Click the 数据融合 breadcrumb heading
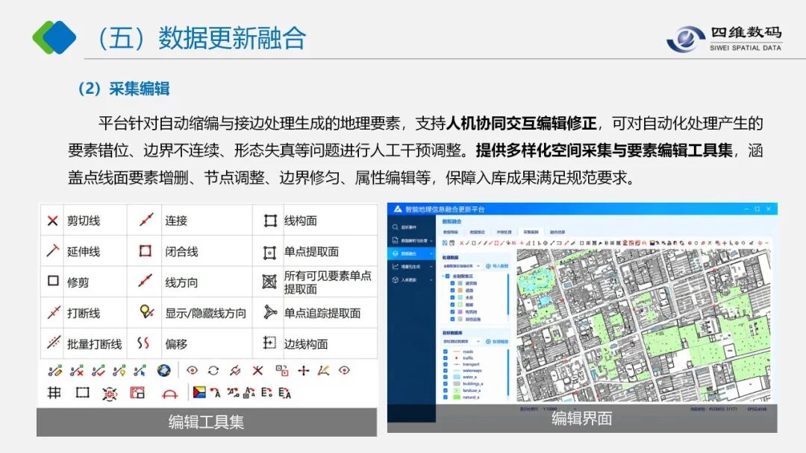Image resolution: width=806 pixels, height=453 pixels. click(x=452, y=221)
